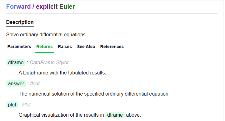Viewport: 225px width, 121px height.
Task: Click the numerical solution description text
Action: coord(94,94)
